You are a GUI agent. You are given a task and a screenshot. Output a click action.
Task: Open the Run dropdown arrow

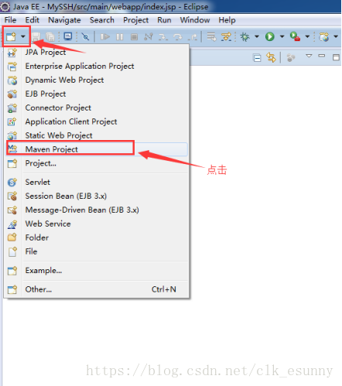click(x=282, y=36)
